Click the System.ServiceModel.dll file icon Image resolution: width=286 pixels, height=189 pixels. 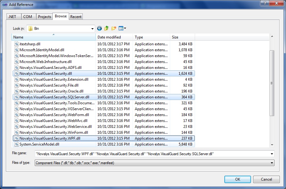[x=16, y=144]
